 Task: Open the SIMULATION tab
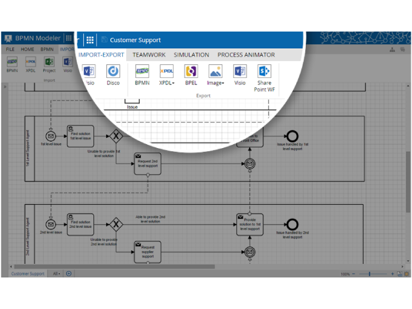[191, 55]
